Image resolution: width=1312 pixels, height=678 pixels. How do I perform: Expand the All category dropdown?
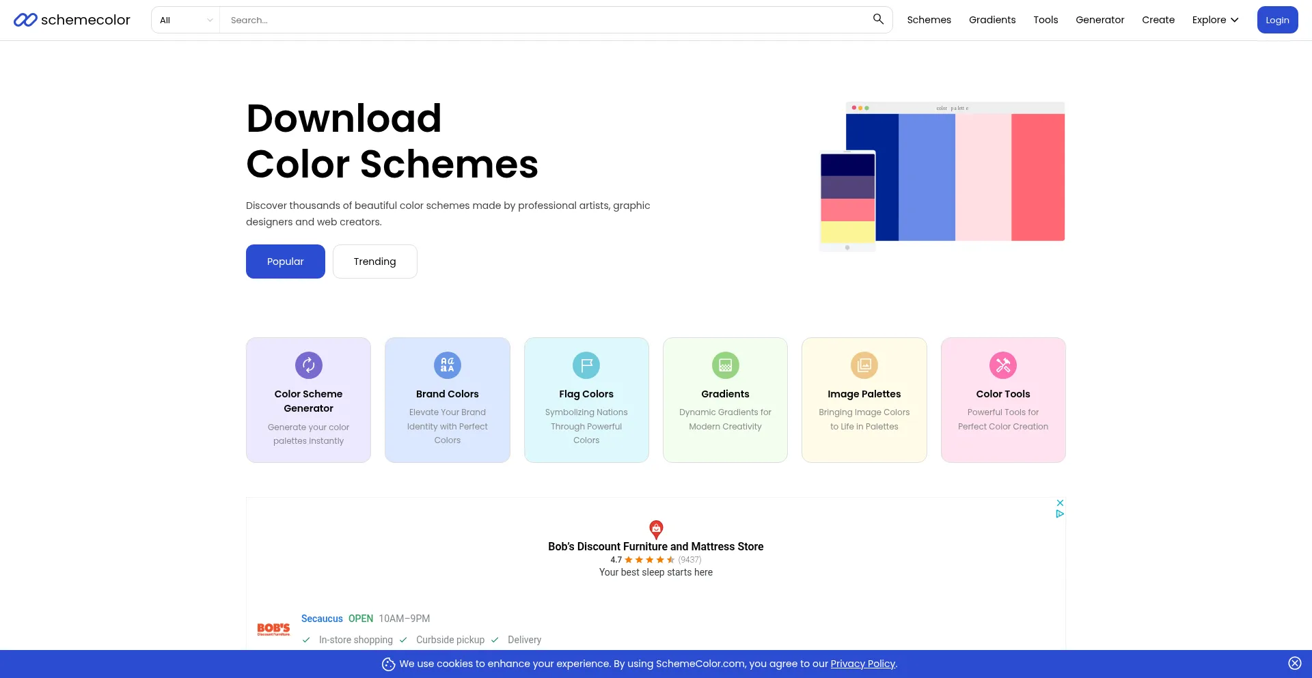point(186,20)
